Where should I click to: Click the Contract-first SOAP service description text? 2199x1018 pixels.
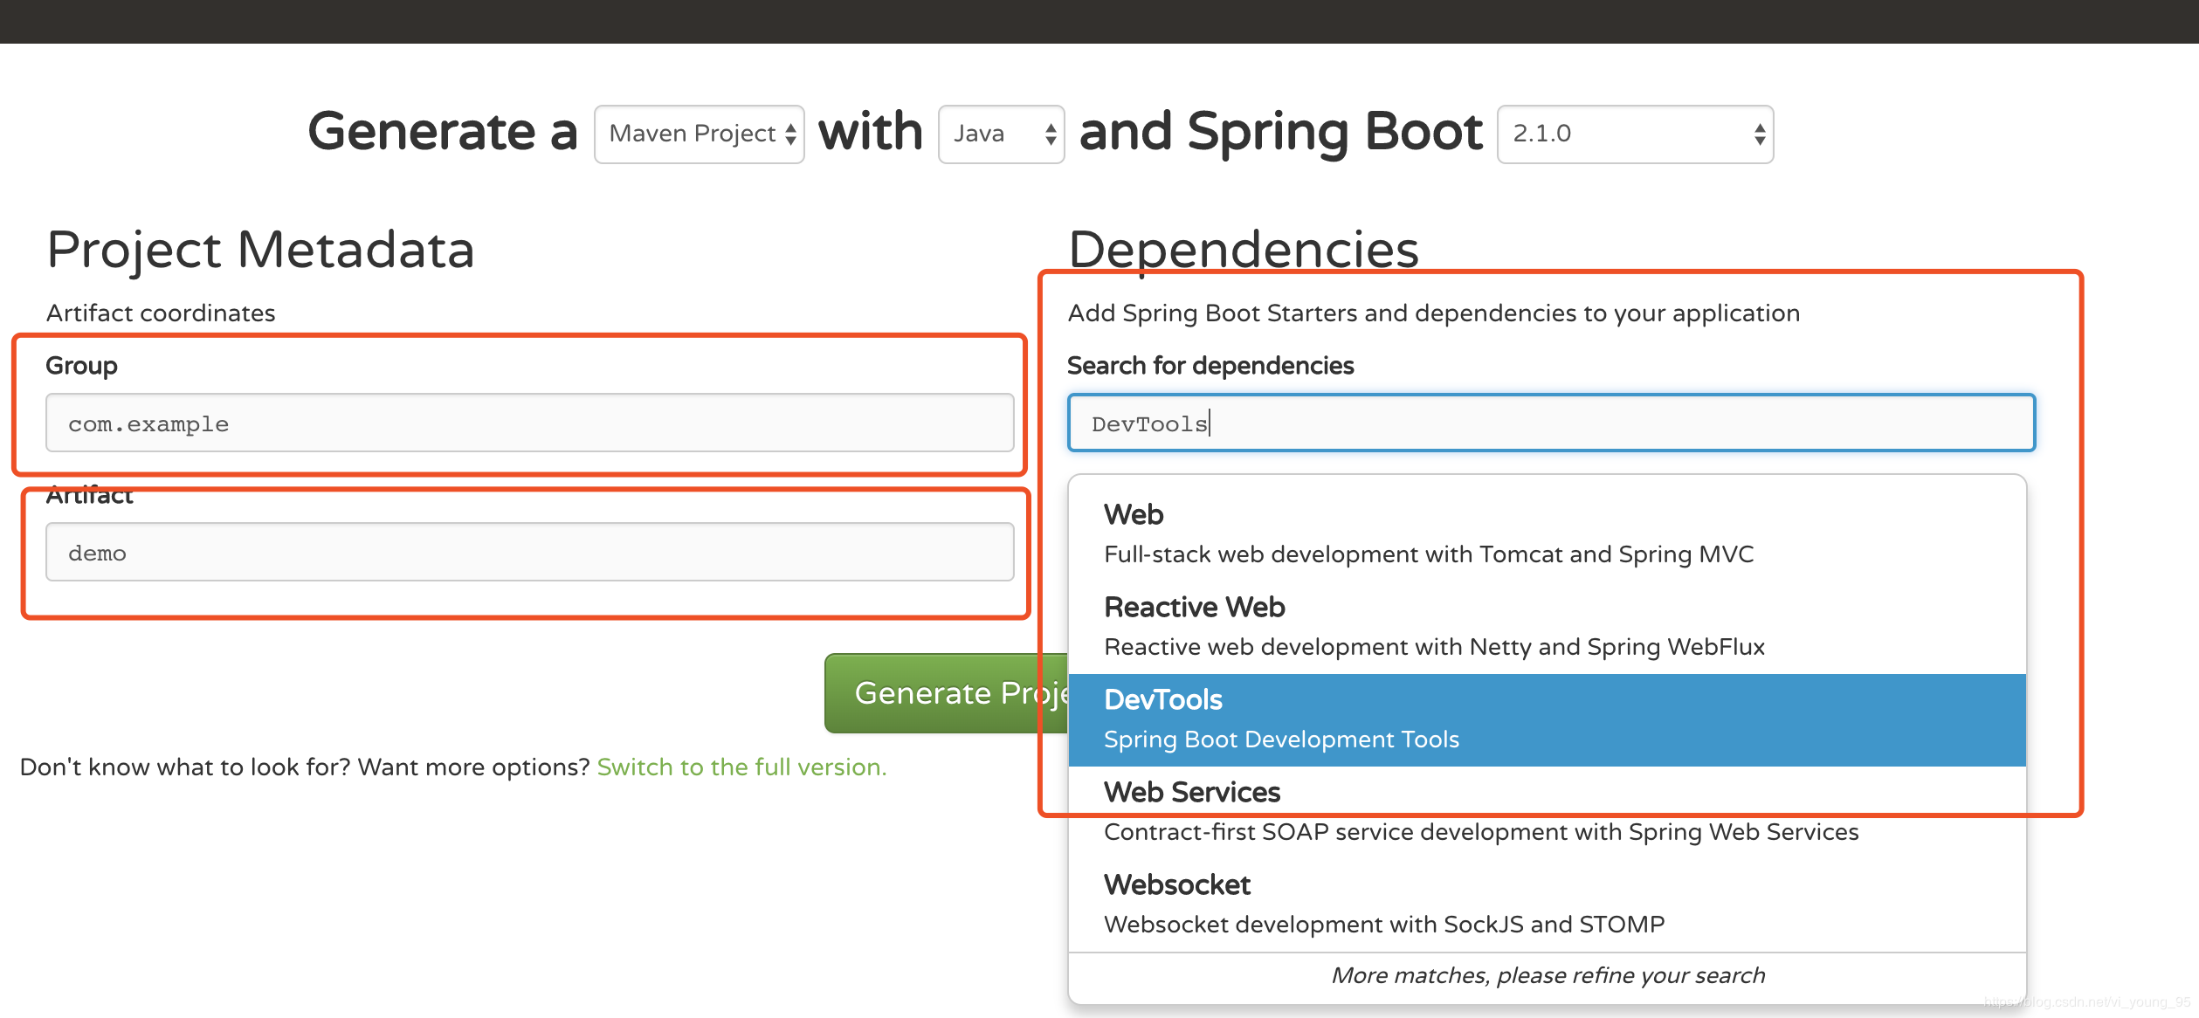point(1480,833)
